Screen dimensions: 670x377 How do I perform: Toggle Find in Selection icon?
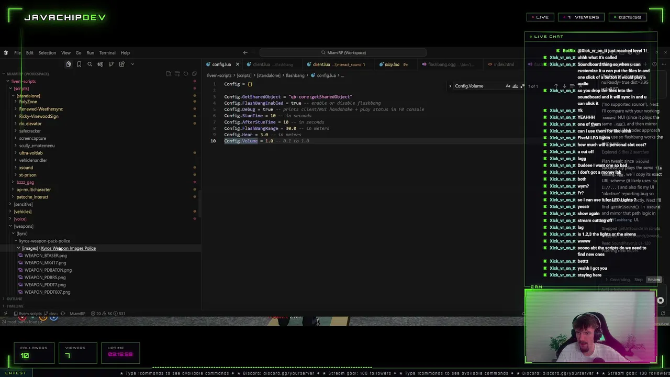(x=572, y=86)
